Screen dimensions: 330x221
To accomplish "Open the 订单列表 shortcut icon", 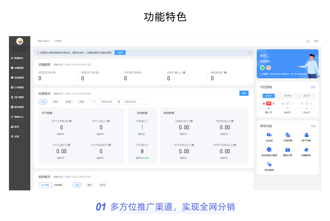I will tap(288, 135).
